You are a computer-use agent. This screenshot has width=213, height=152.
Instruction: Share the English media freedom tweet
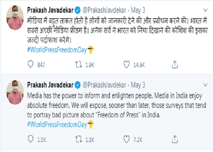175,139
